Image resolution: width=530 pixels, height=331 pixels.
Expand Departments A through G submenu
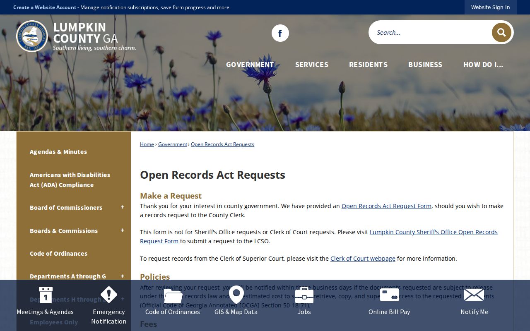[x=123, y=276]
